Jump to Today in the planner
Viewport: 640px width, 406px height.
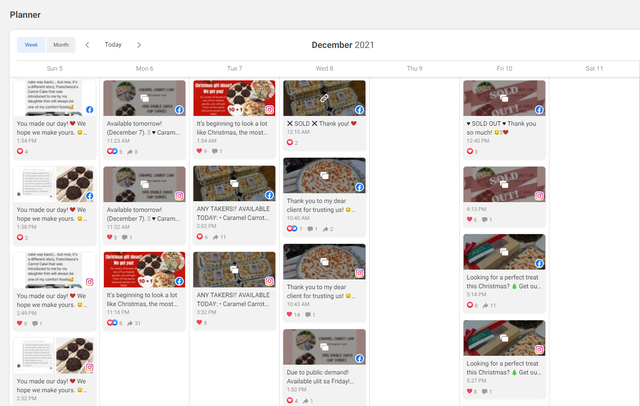(113, 44)
